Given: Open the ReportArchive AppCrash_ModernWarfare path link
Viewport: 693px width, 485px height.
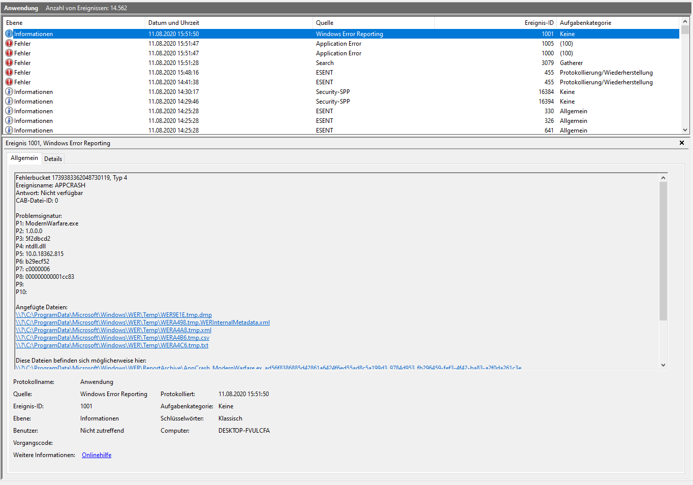Looking at the screenshot, I should [x=268, y=367].
